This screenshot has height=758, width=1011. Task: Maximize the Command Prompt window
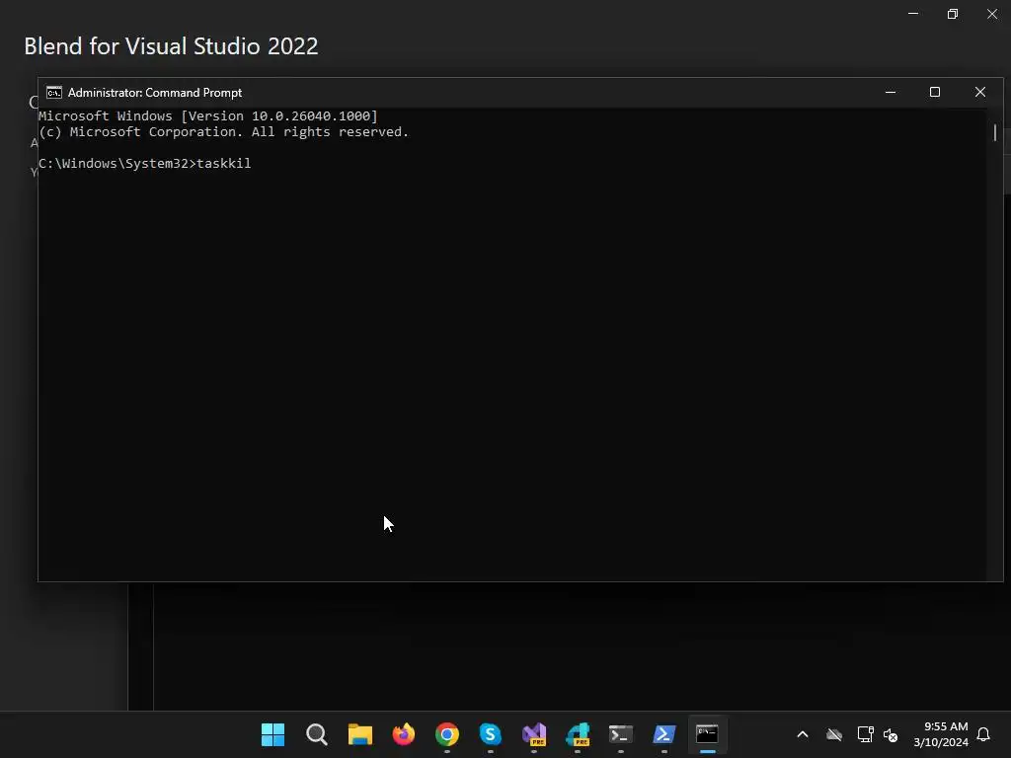(x=935, y=92)
